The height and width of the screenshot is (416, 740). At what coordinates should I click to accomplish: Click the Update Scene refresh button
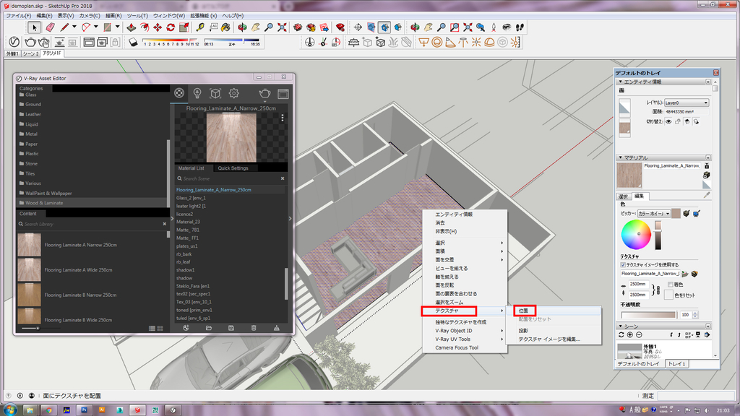tap(621, 335)
